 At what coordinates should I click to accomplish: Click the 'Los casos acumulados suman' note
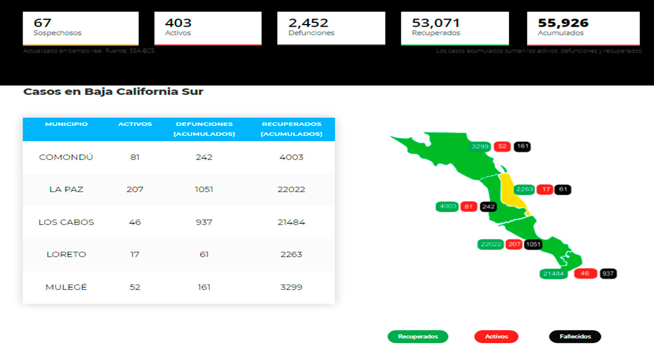[540, 51]
